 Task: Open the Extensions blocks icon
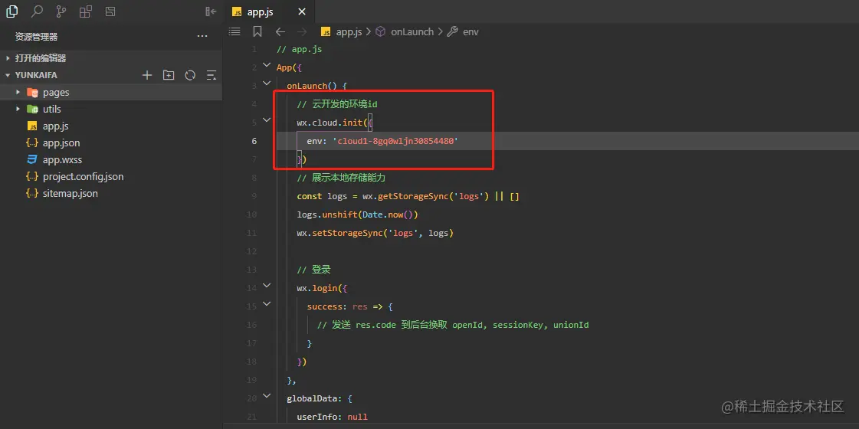86,11
